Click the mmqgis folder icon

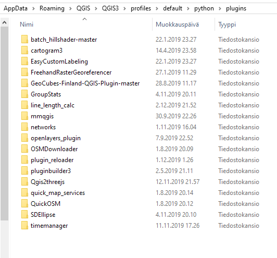tap(24, 116)
